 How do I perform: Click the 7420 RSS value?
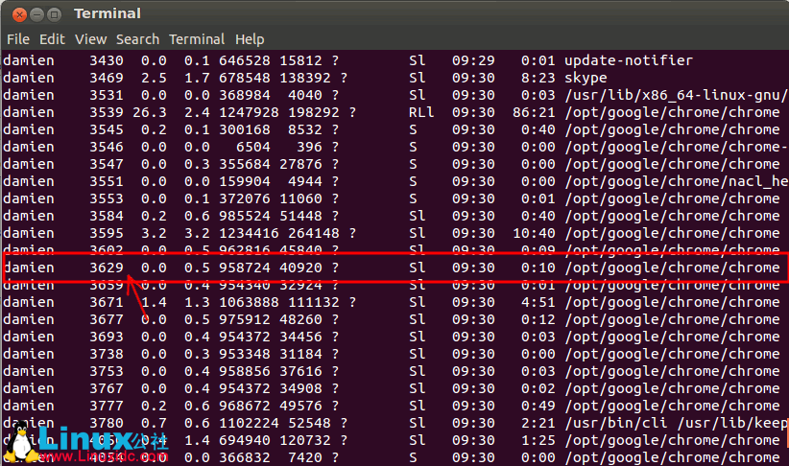(x=305, y=457)
